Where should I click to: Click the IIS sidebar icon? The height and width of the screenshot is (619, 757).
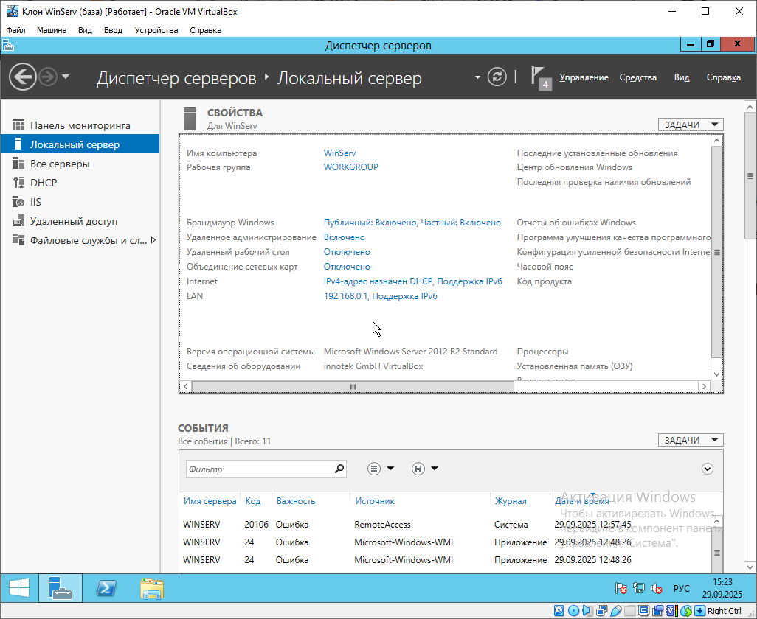[18, 202]
